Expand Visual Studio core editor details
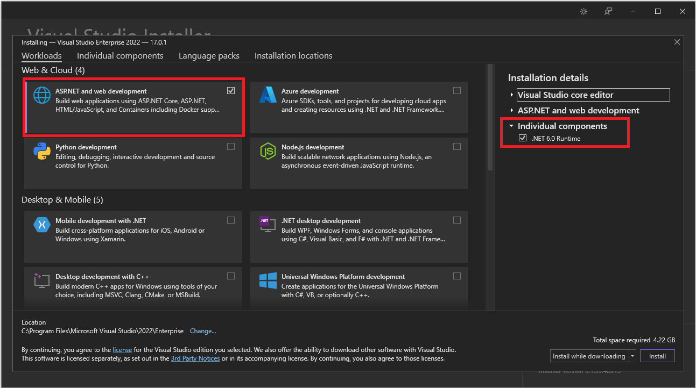This screenshot has width=696, height=388. click(512, 95)
